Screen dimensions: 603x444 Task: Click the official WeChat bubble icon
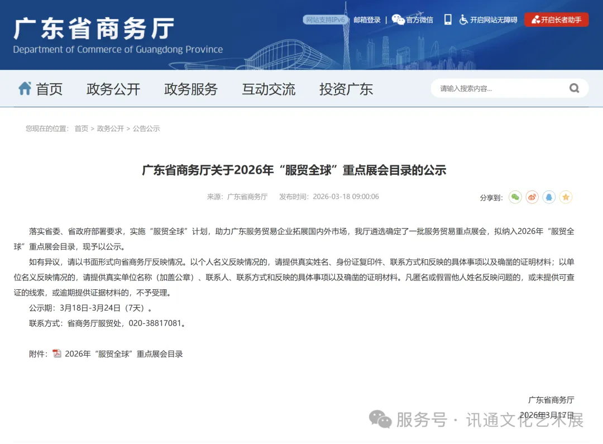[398, 19]
